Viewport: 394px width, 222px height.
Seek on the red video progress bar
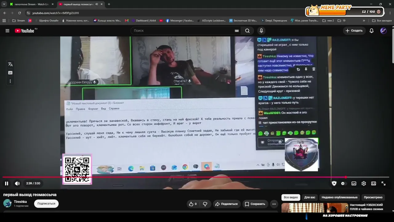tap(196, 177)
